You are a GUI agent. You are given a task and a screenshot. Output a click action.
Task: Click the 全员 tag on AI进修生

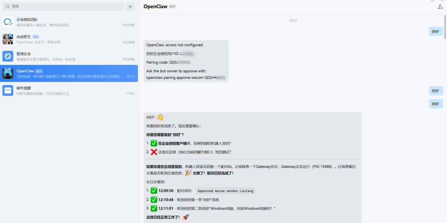coord(36,37)
